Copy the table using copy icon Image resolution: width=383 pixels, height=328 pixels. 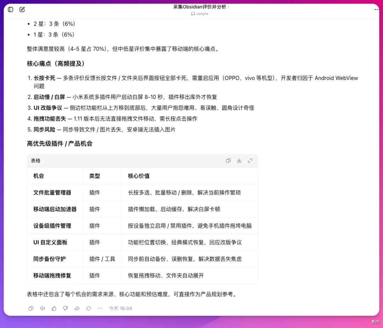coord(228,160)
